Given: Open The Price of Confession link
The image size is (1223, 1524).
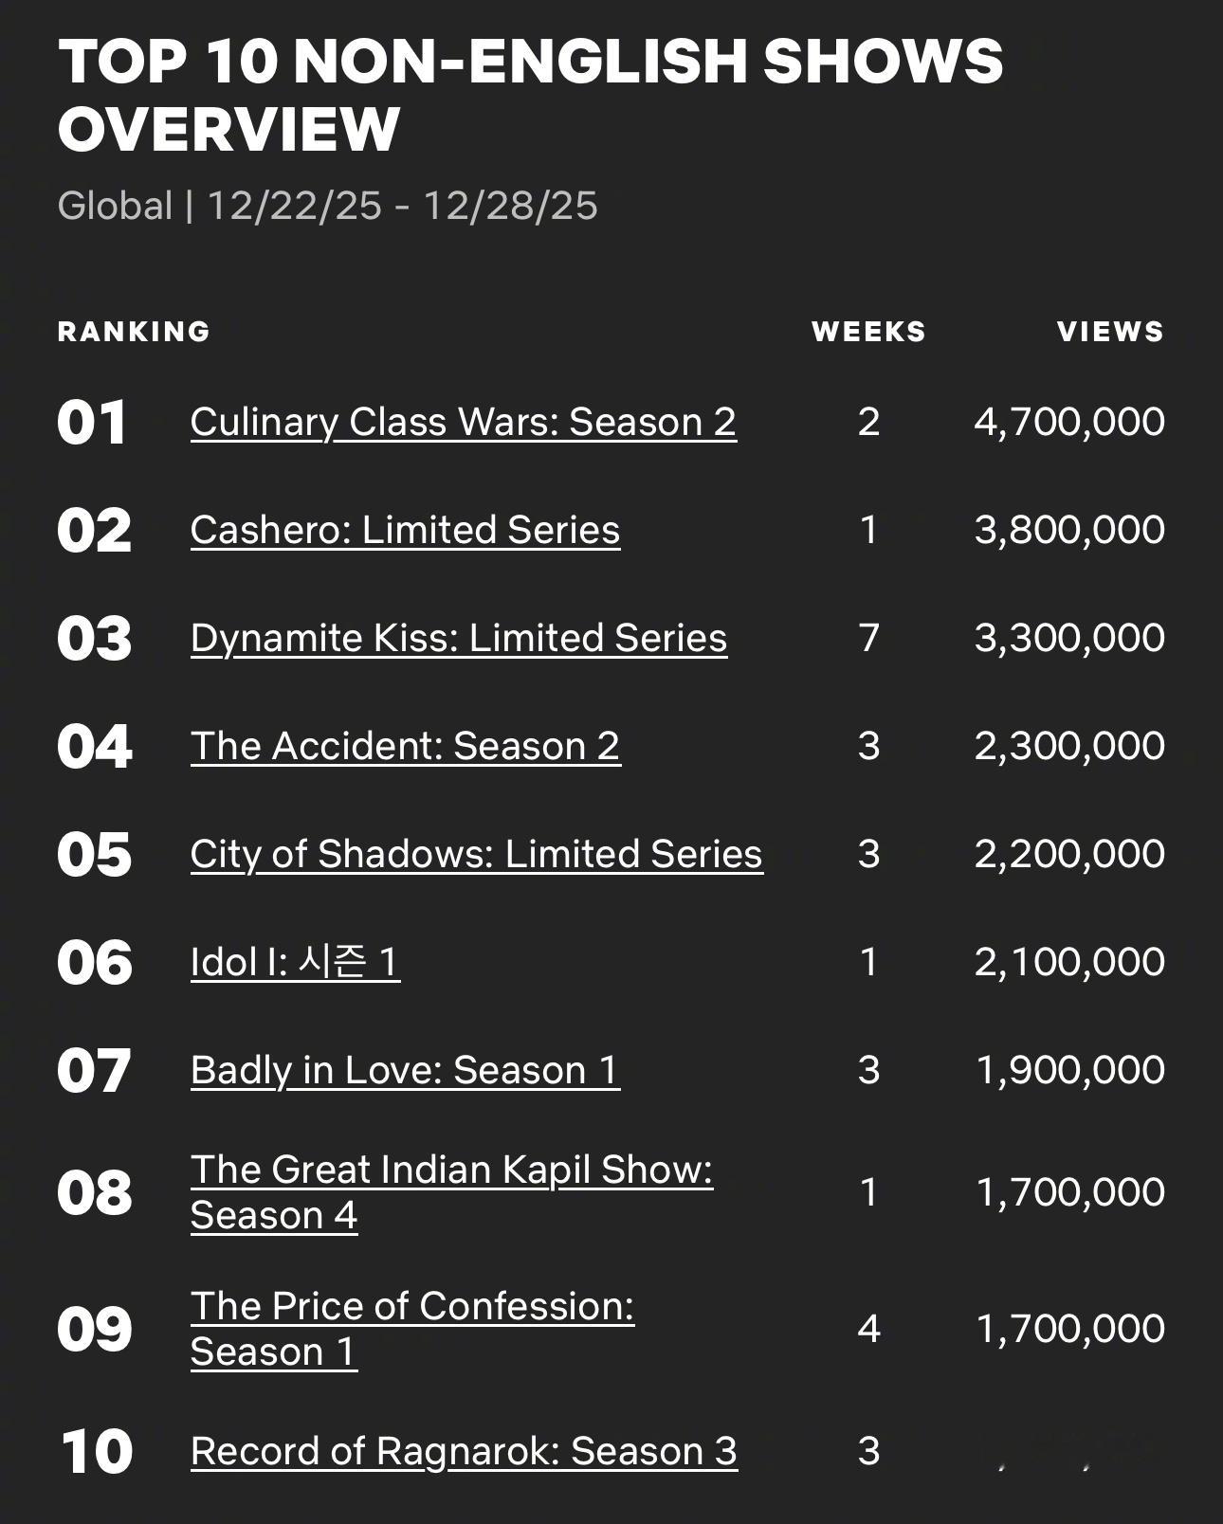Looking at the screenshot, I should (411, 1329).
